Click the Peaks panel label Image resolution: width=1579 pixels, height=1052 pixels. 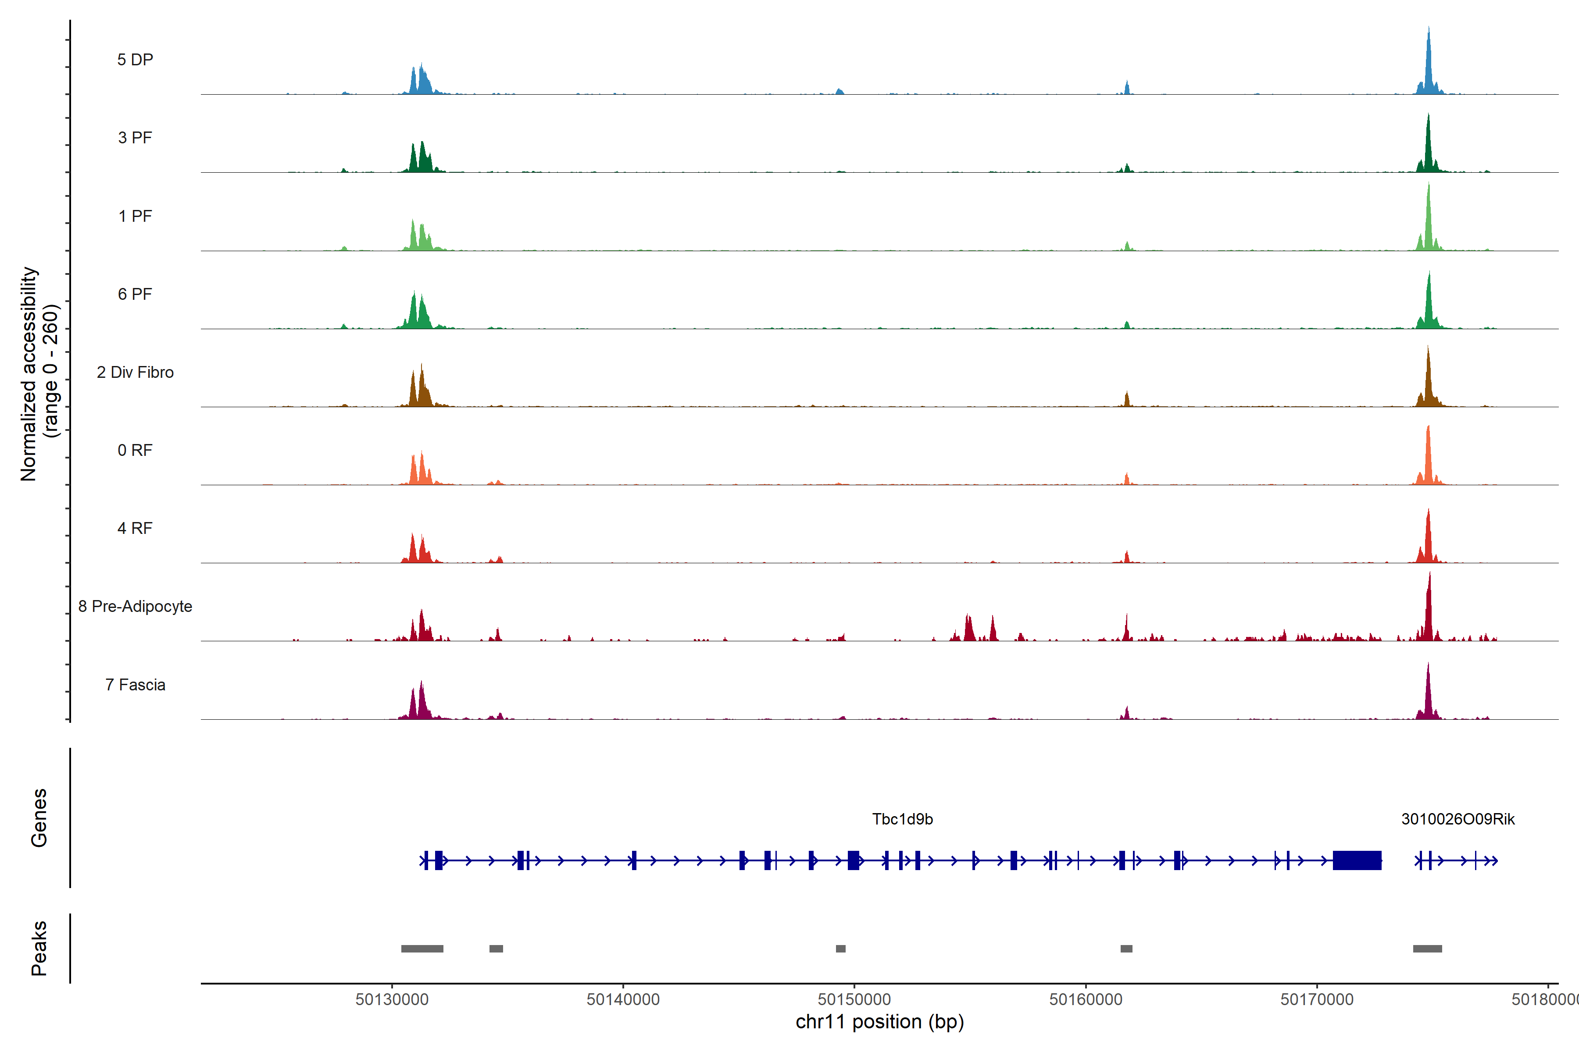click(x=39, y=948)
